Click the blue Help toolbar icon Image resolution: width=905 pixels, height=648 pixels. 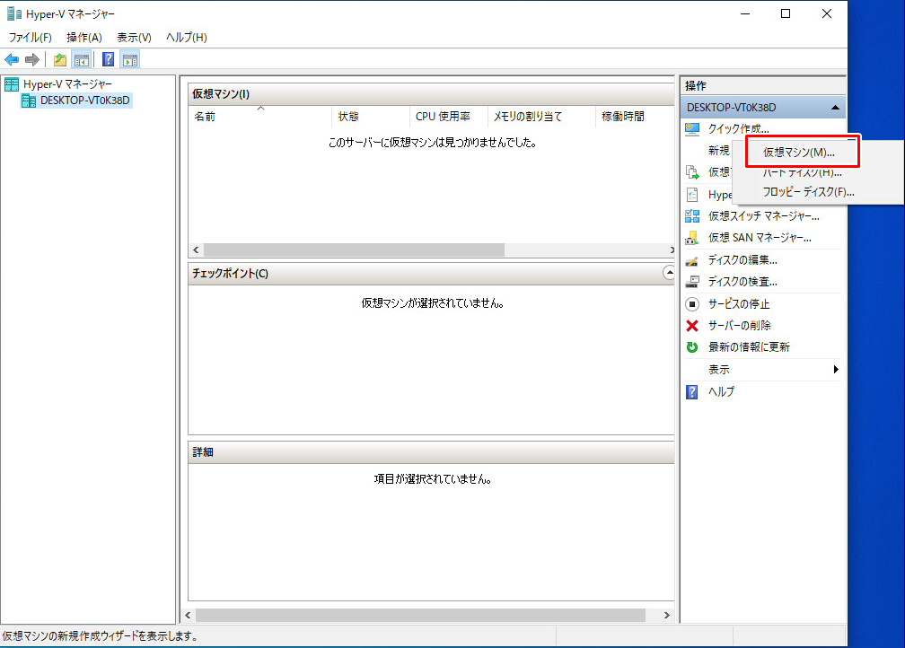click(x=108, y=60)
